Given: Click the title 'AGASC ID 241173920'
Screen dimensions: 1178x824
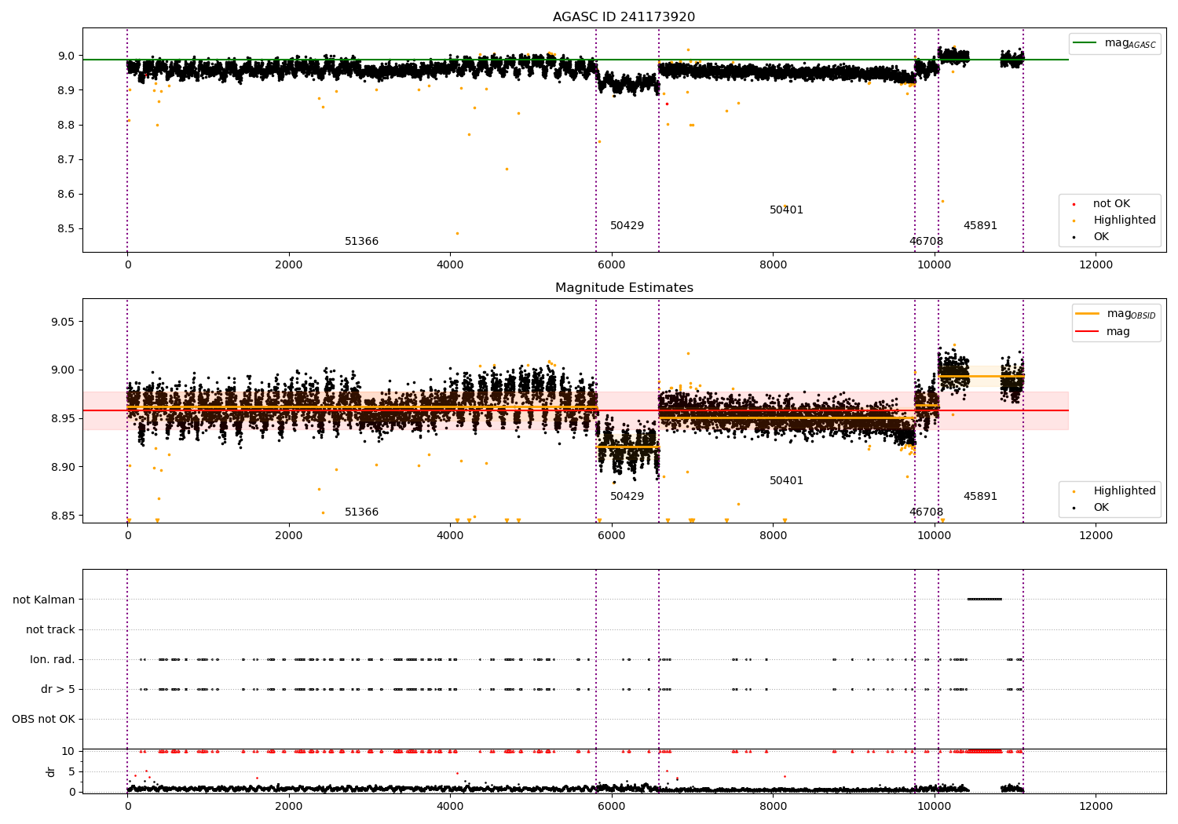Looking at the screenshot, I should point(624,17).
